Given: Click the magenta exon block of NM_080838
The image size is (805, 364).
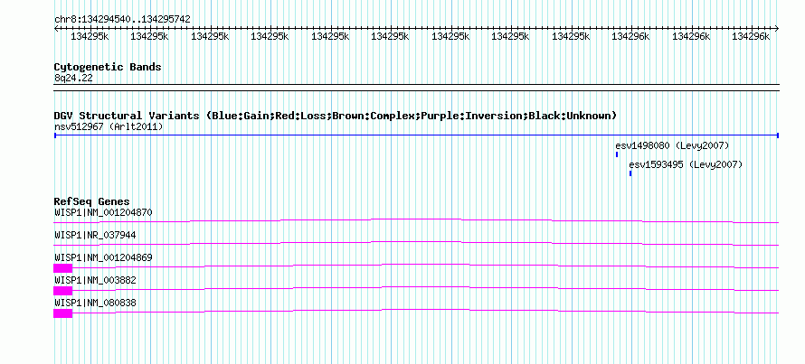Looking at the screenshot, I should (63, 313).
